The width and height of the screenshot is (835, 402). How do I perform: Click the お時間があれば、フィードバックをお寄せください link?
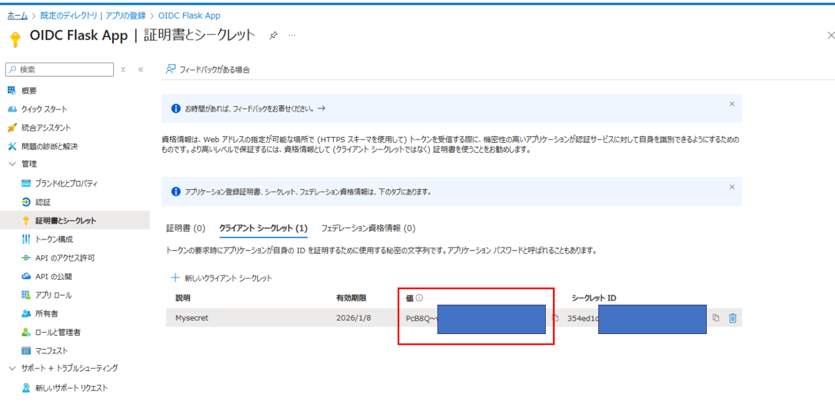click(255, 109)
